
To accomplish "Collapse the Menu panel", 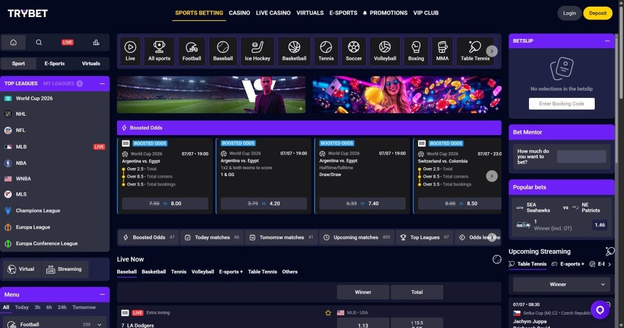I will coord(102,295).
